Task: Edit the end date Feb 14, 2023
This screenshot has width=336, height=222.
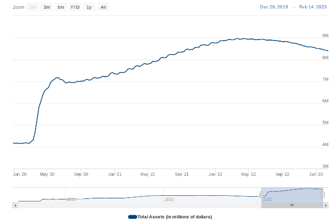Action: click(313, 7)
